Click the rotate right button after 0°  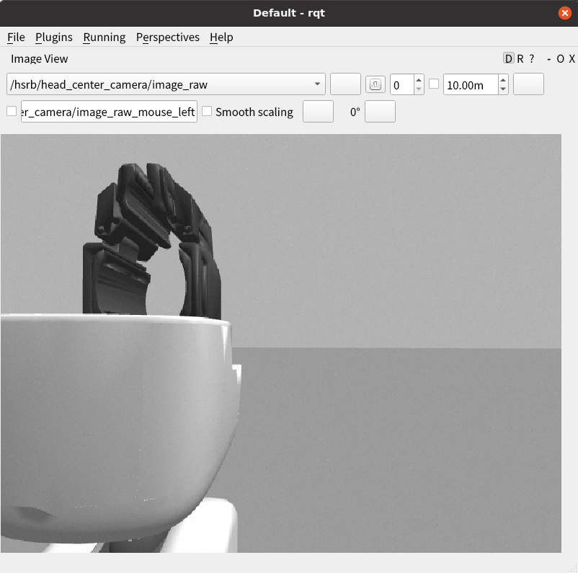click(380, 112)
